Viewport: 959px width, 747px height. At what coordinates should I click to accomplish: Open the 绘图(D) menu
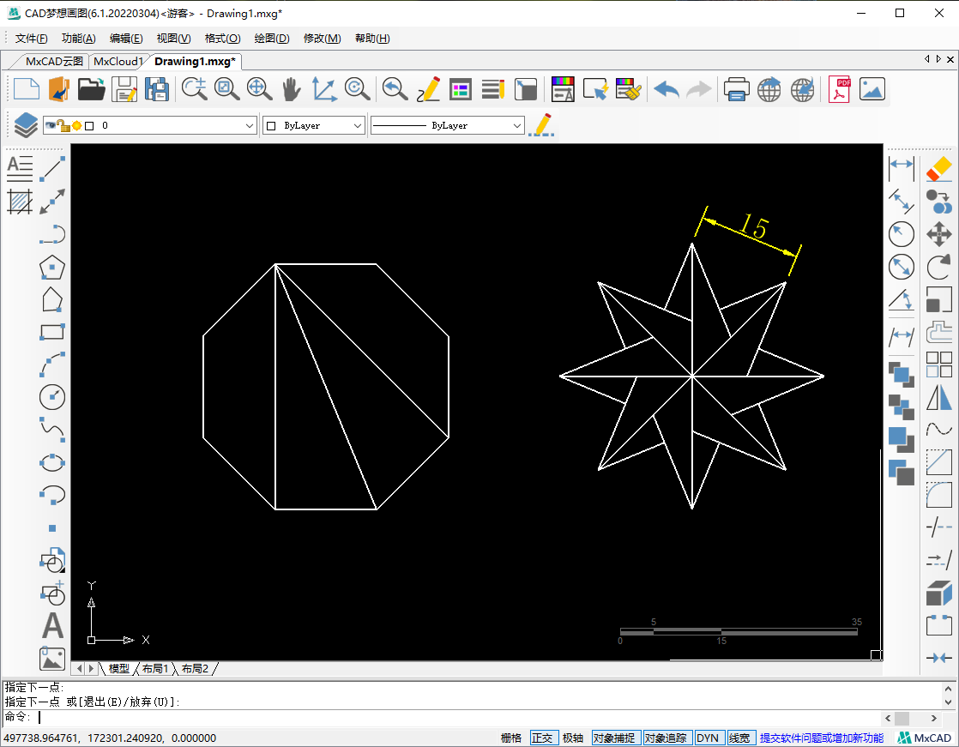(x=272, y=39)
